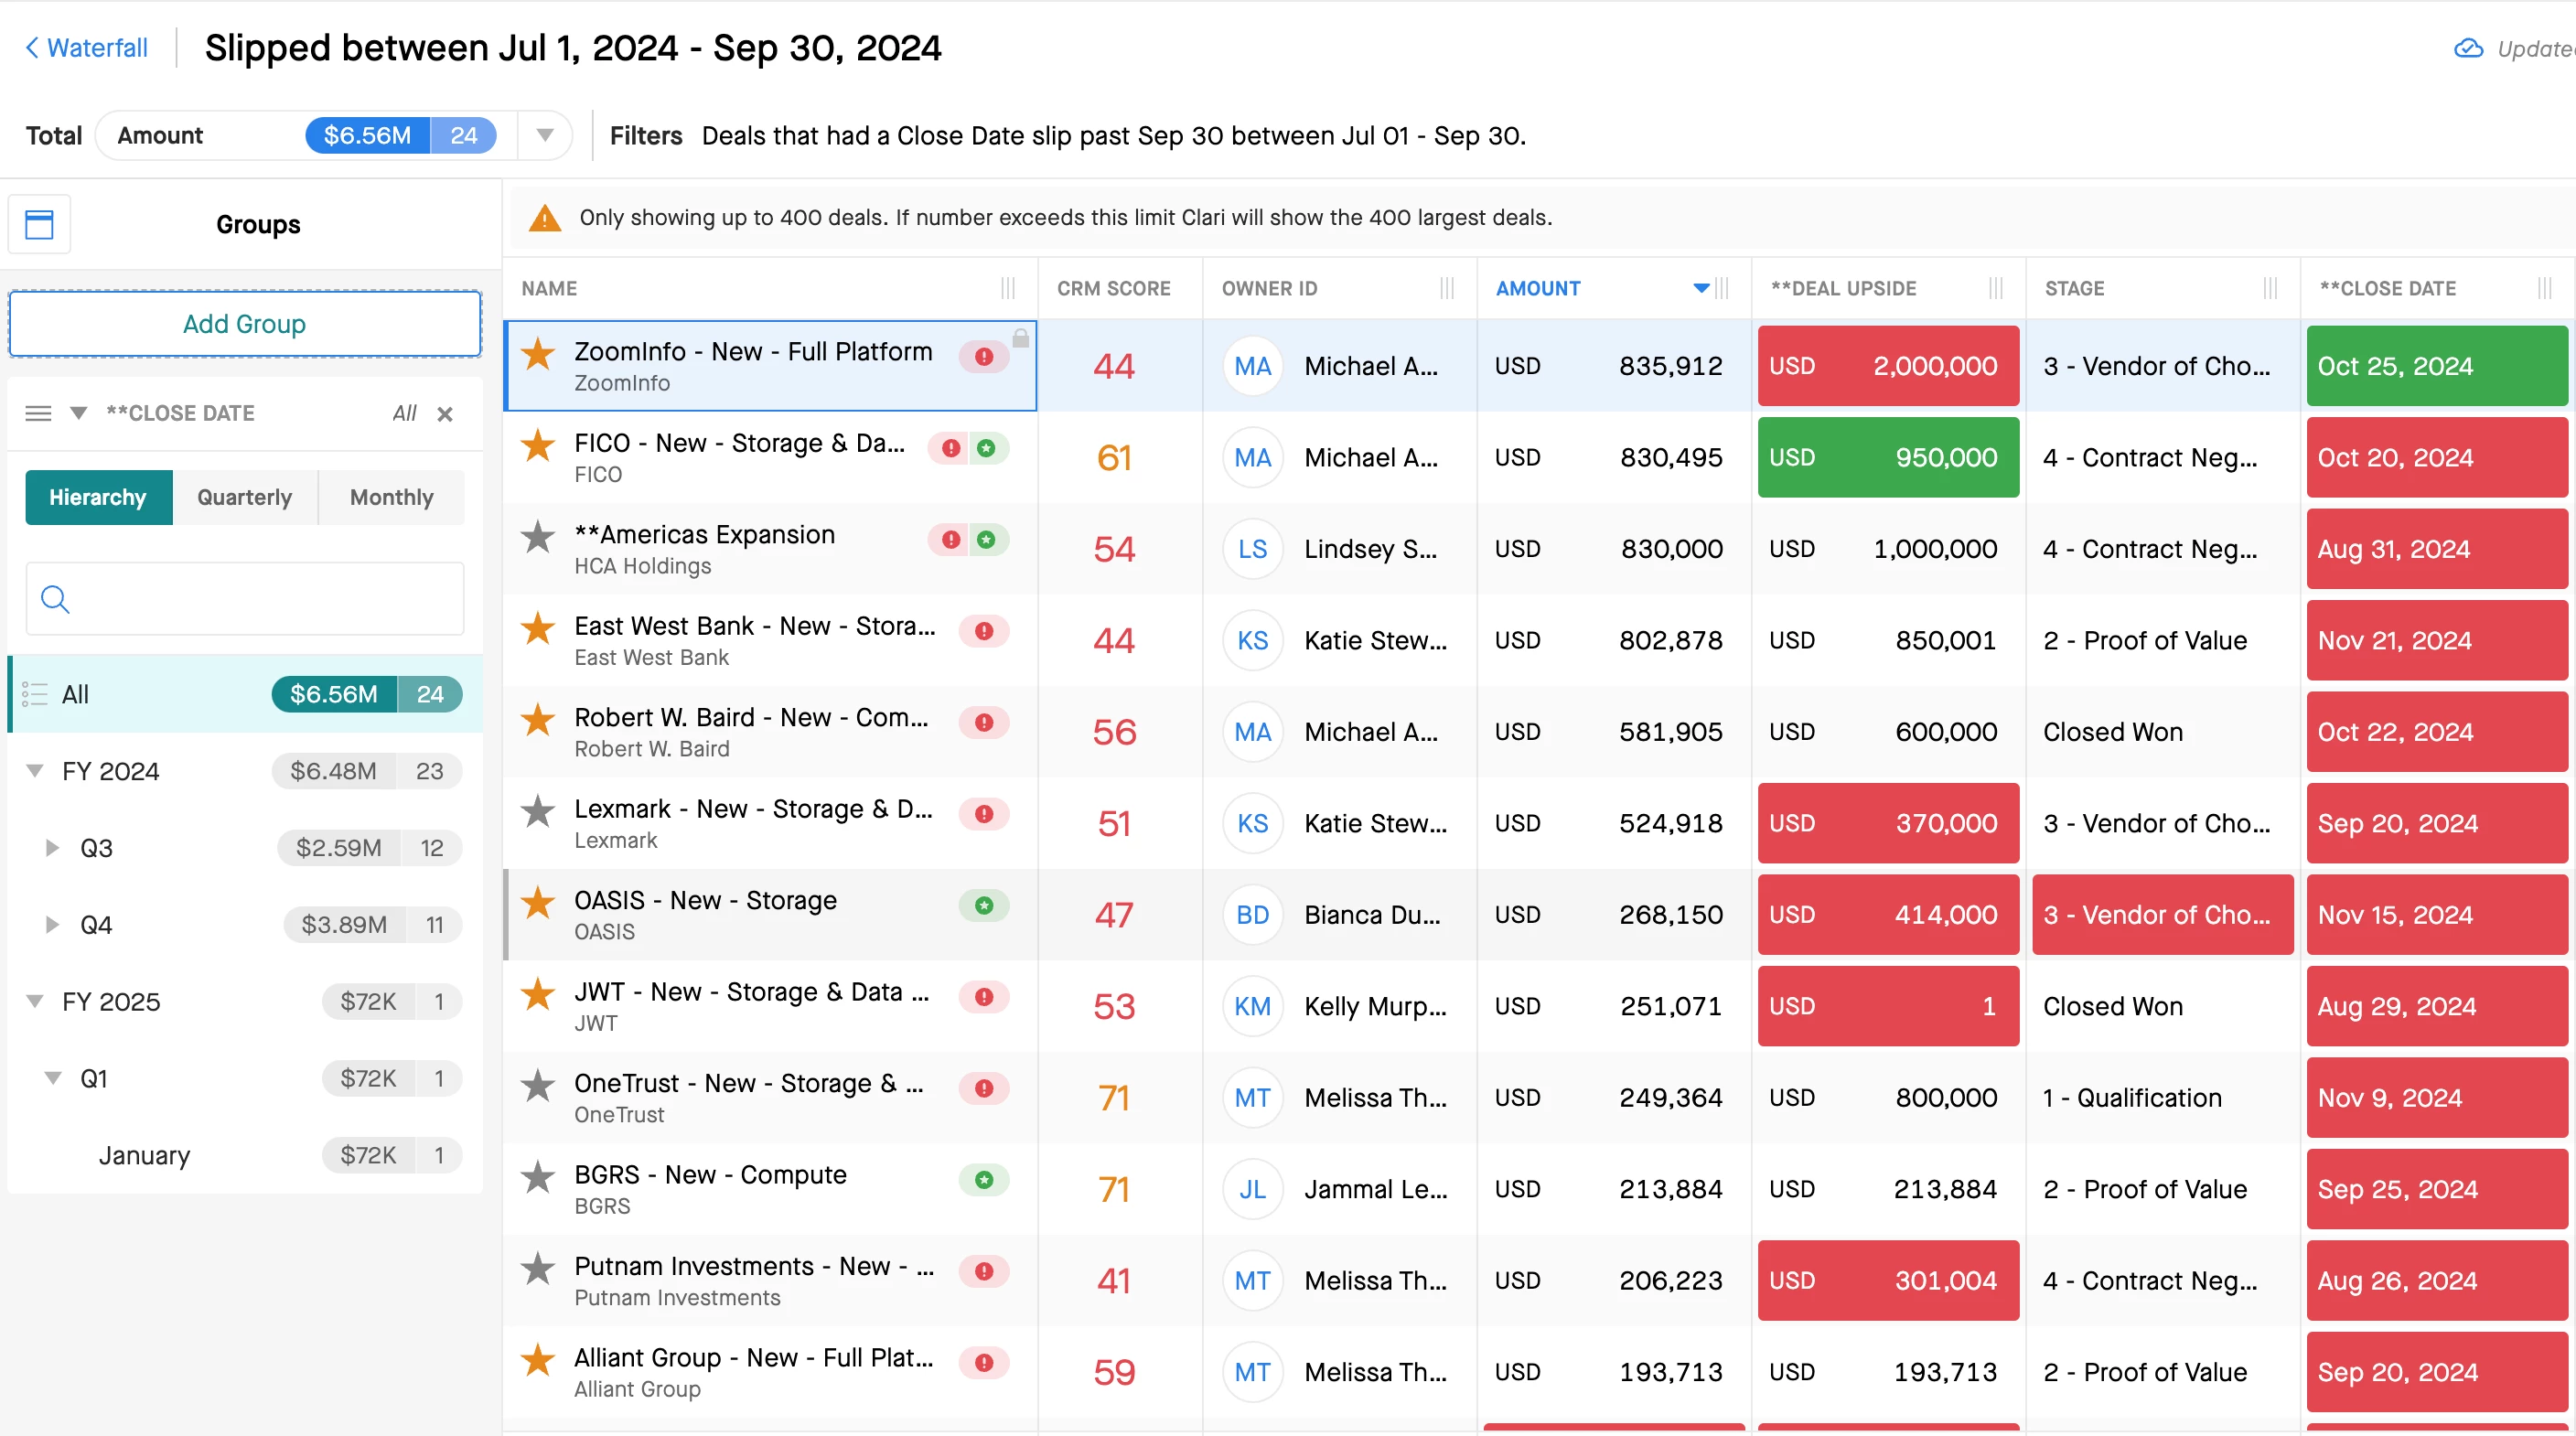The width and height of the screenshot is (2576, 1436).
Task: Open the Total Amount dropdown arrow
Action: (545, 135)
